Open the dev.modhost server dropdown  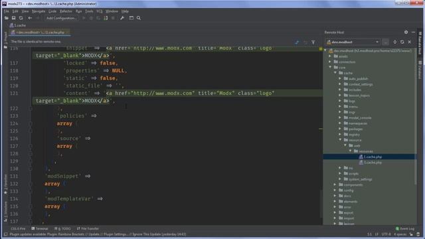pyautogui.click(x=353, y=42)
